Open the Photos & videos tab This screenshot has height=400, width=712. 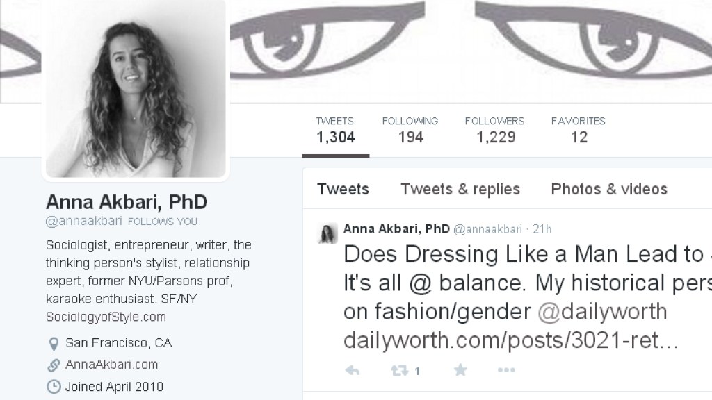pos(609,189)
